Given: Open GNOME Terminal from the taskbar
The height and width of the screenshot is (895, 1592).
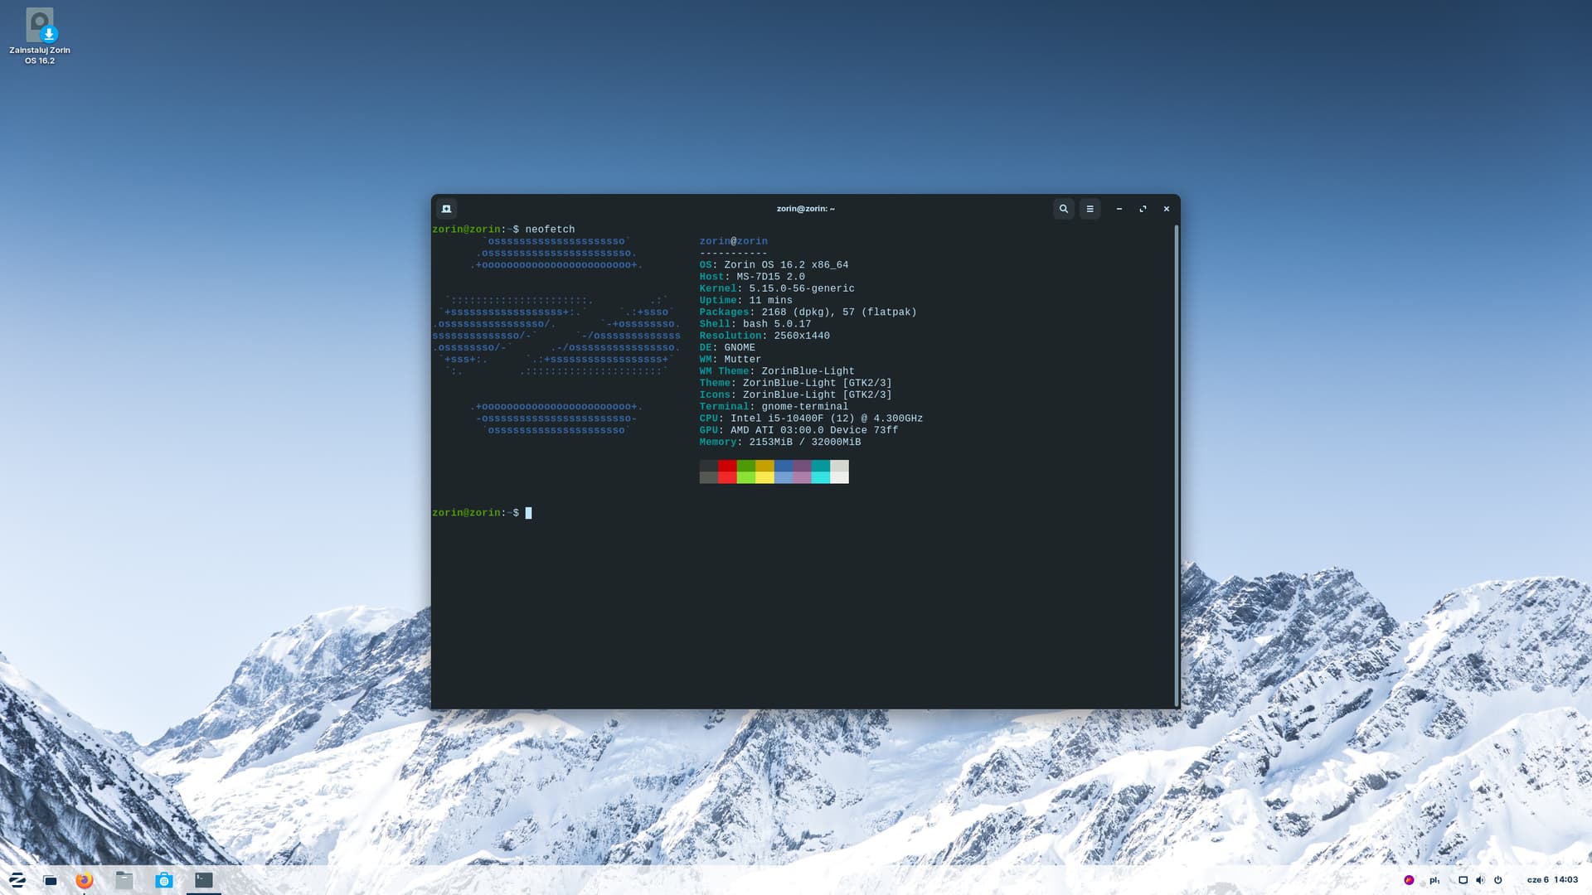Looking at the screenshot, I should pos(203,881).
